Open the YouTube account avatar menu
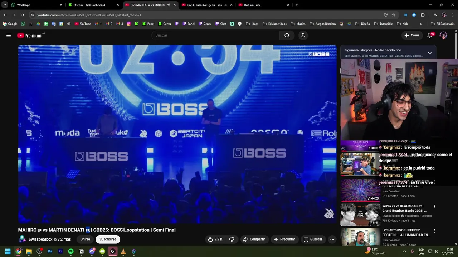458x257 pixels. tap(443, 35)
